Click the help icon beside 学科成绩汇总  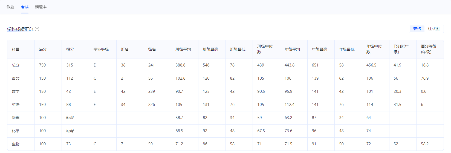37,29
